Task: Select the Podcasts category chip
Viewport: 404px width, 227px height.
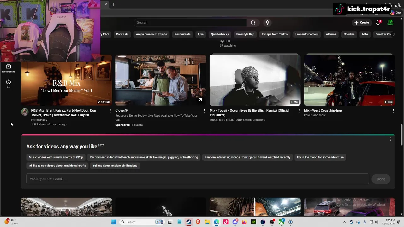Action: pyautogui.click(x=122, y=34)
